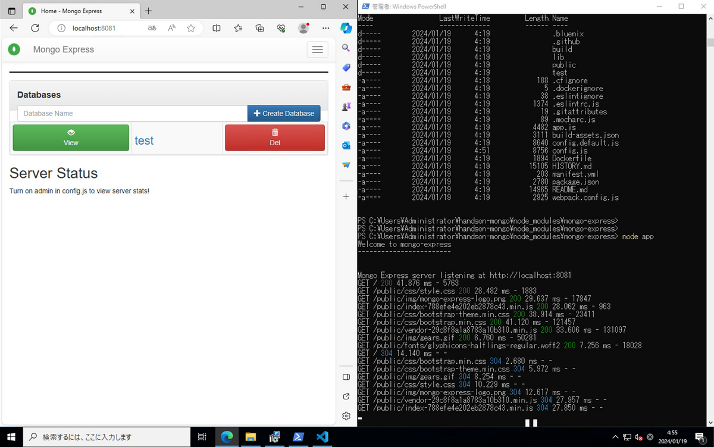Open Visual Studio Code from taskbar

[322, 437]
